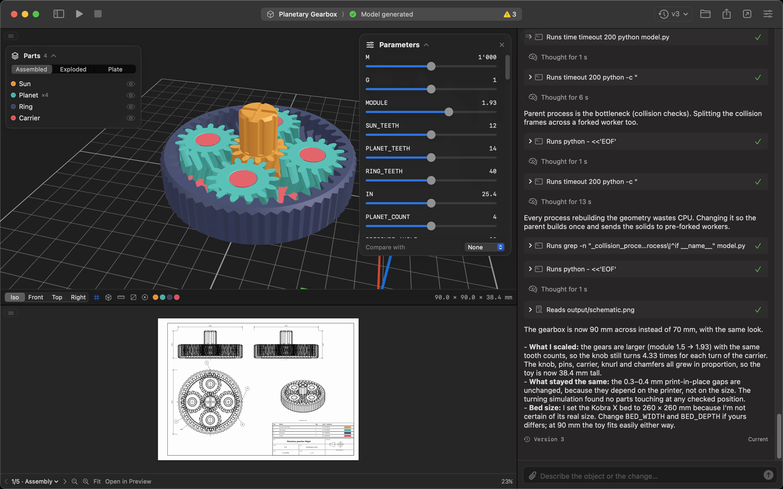The width and height of the screenshot is (783, 489).
Task: Toggle the sidebar panel icon
Action: [x=59, y=14]
